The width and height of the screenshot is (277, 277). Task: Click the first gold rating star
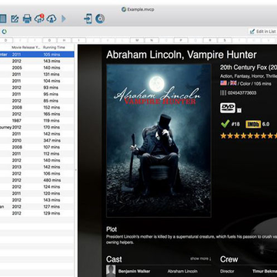click(224, 135)
